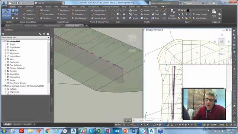Click the Array tool
The height and width of the screenshot is (134, 238).
click(155, 18)
